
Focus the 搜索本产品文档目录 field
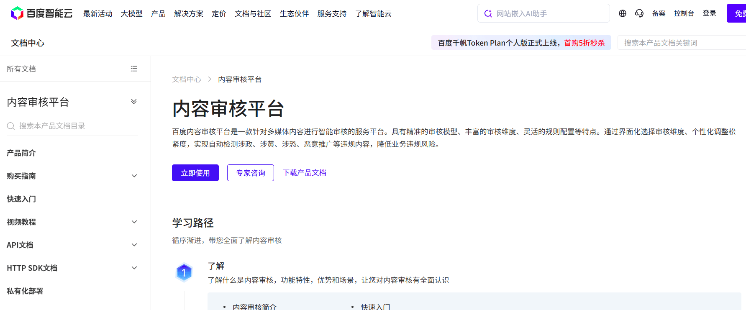tap(72, 126)
